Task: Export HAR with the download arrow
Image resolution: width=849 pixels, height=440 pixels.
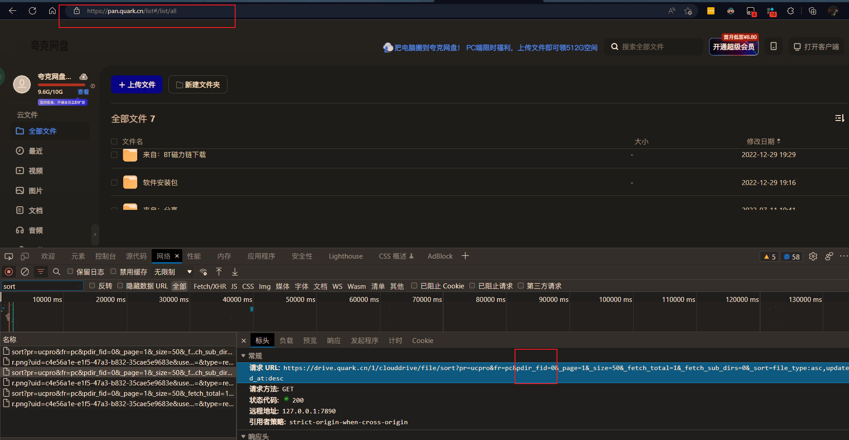Action: 235,272
